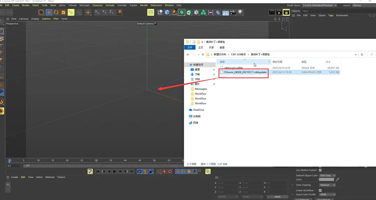Open Edit menu in Cinema 4D
Viewport: 376px width, 200px height.
pos(7,5)
